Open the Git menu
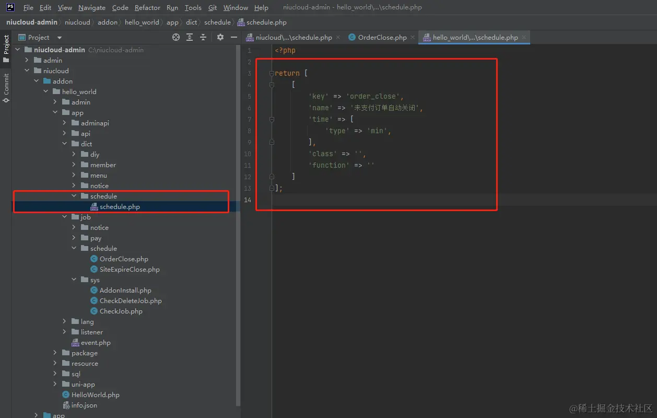Screen dimensions: 657x418 (x=213, y=7)
